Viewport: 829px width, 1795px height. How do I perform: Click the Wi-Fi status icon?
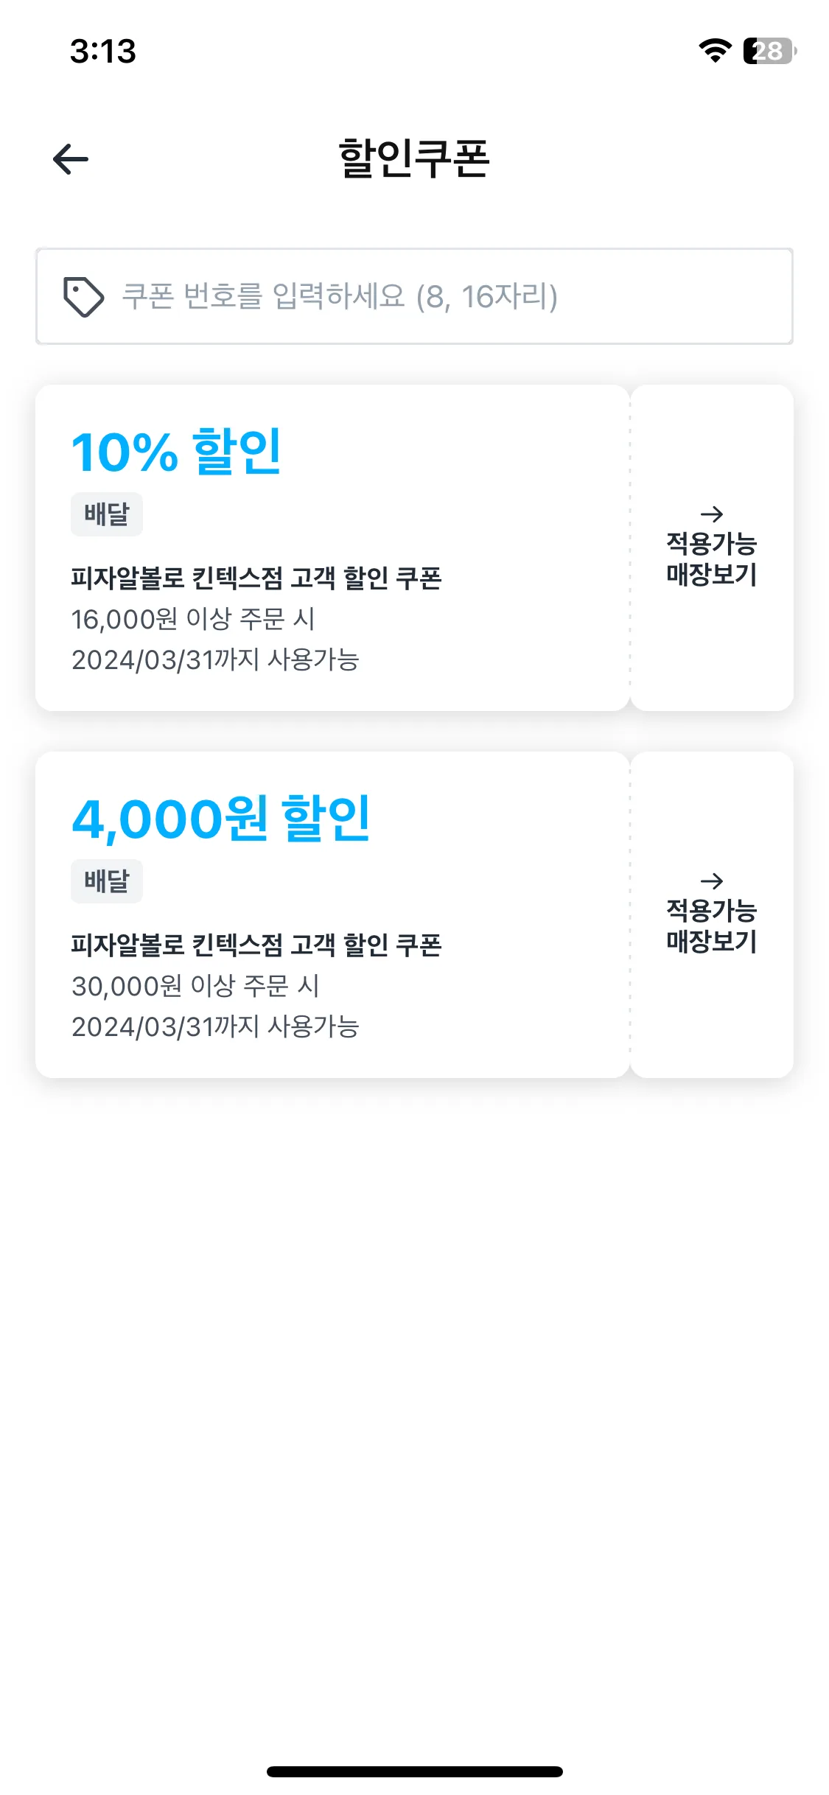tap(714, 51)
